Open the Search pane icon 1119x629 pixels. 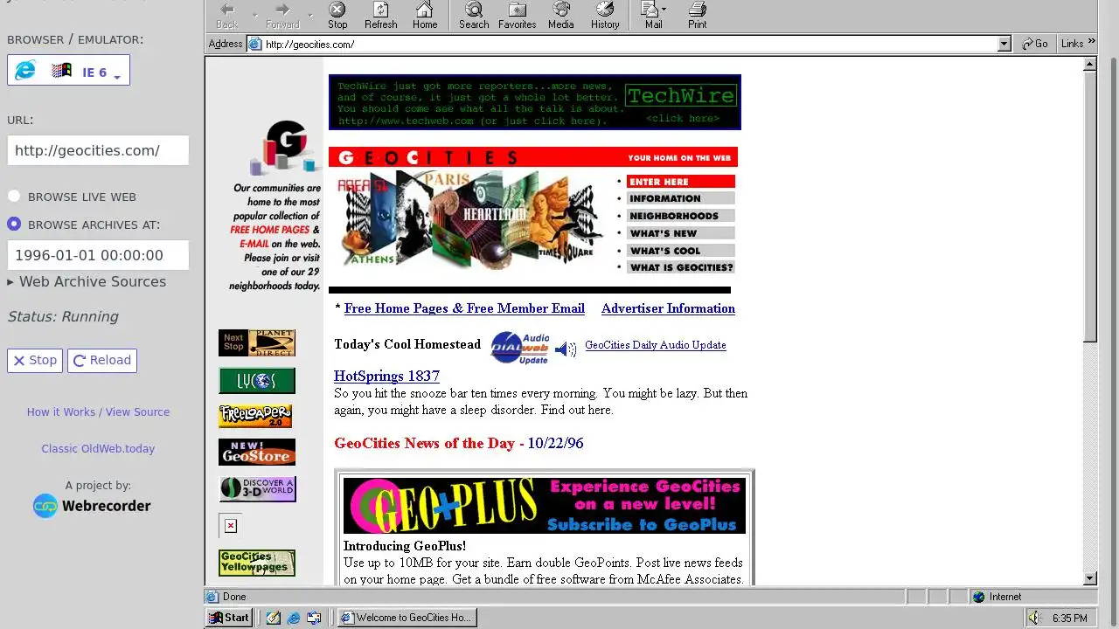point(474,16)
